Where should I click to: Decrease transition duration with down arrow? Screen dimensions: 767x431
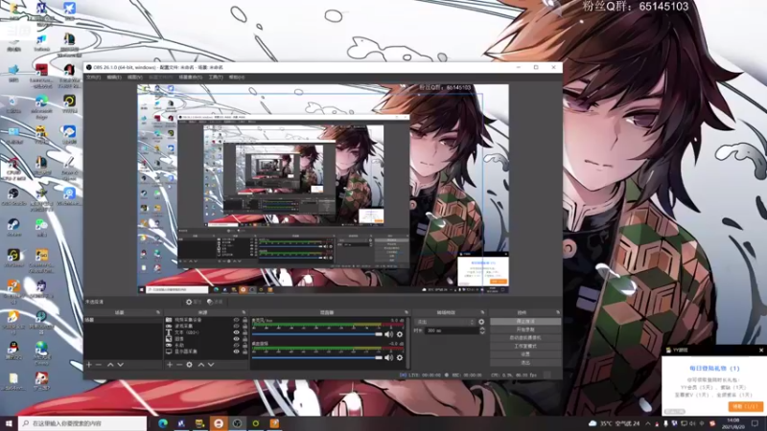(482, 332)
